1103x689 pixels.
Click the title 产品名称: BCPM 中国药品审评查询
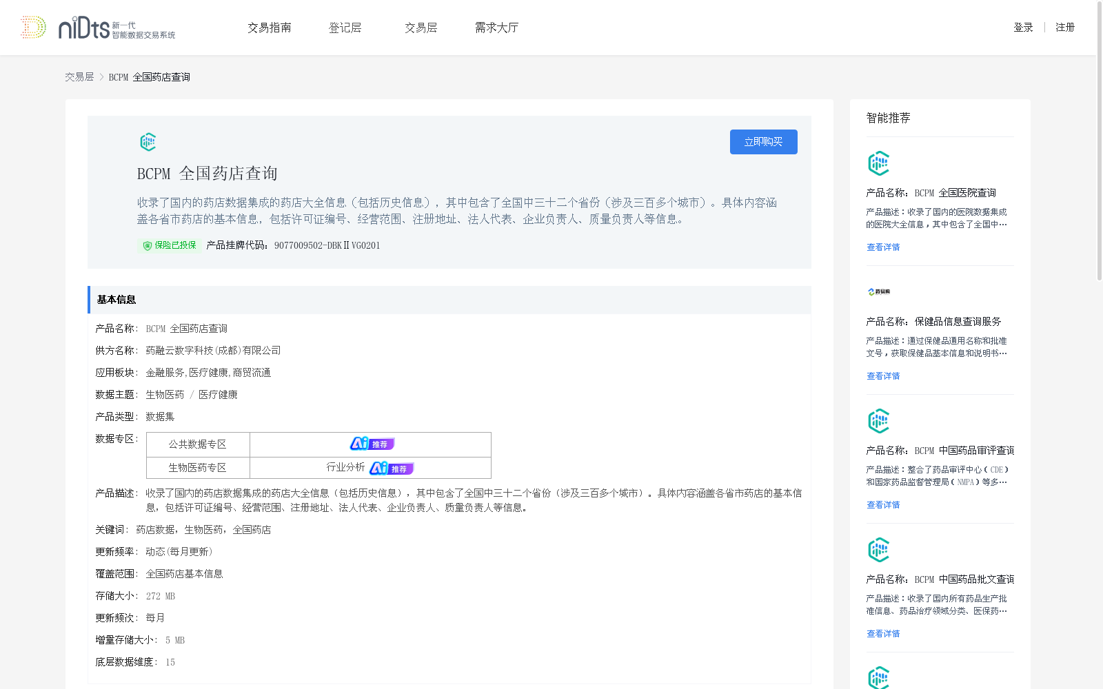940,451
